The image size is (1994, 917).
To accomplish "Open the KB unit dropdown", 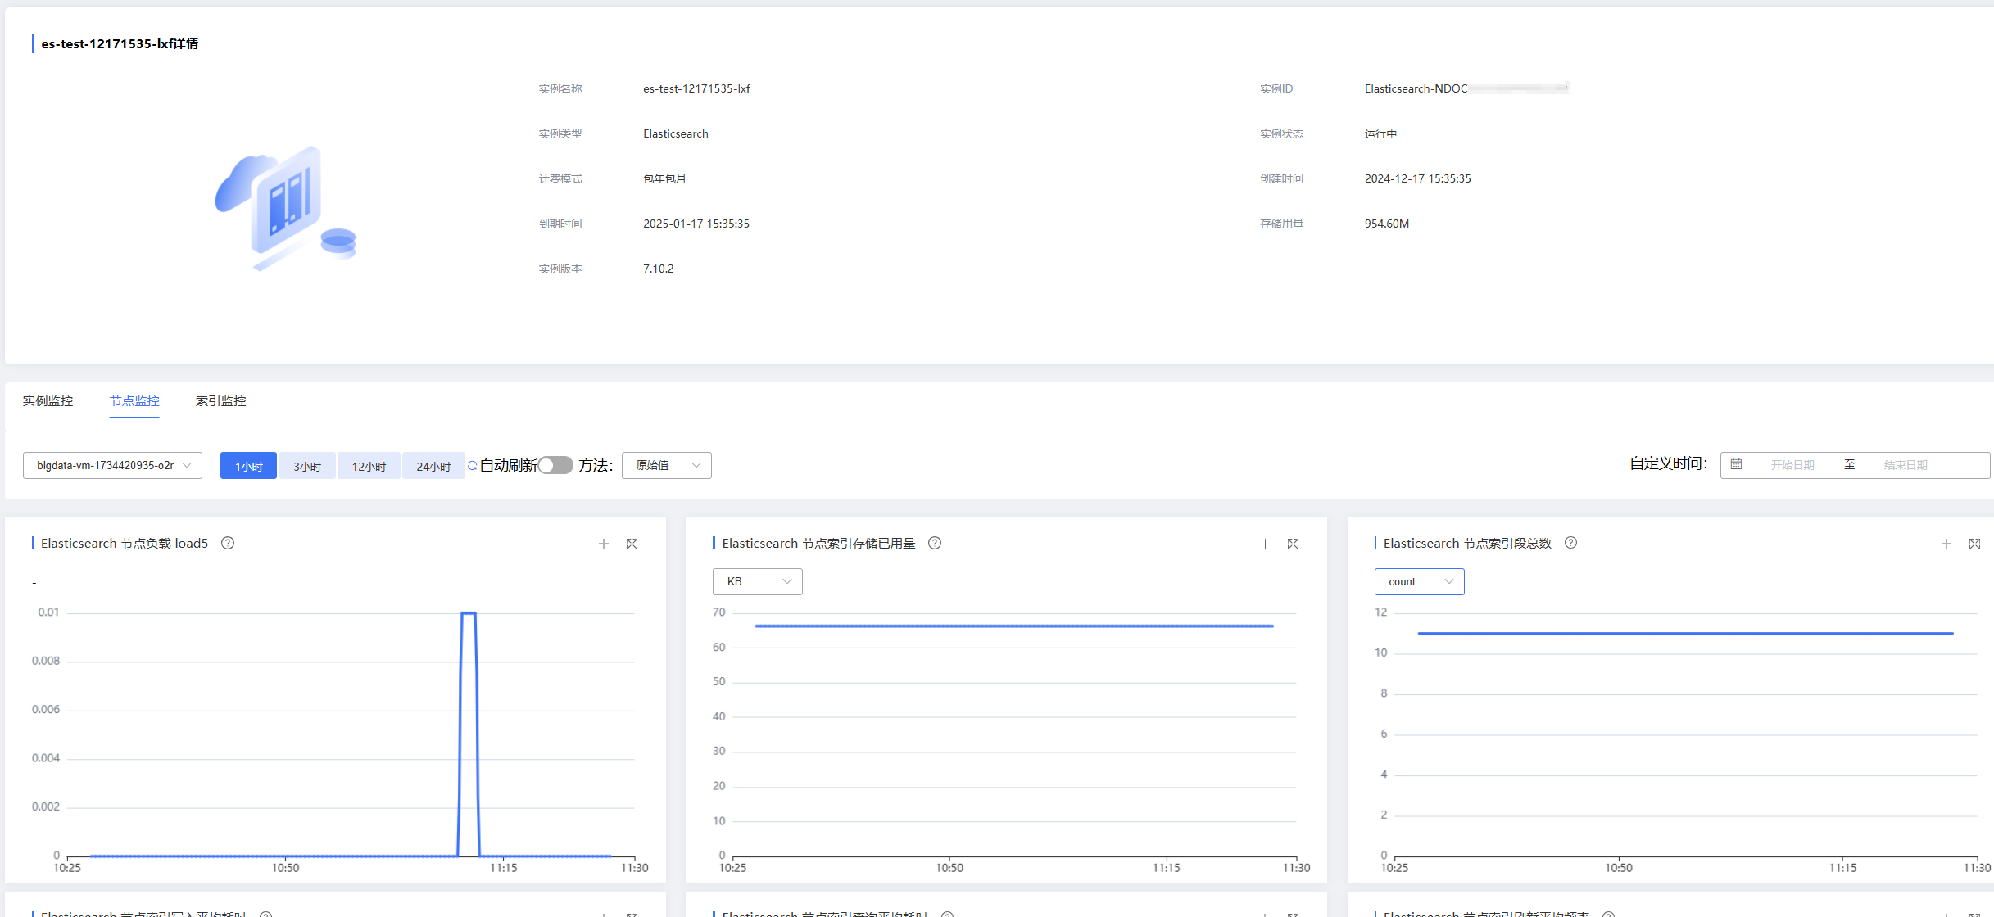I will point(758,581).
